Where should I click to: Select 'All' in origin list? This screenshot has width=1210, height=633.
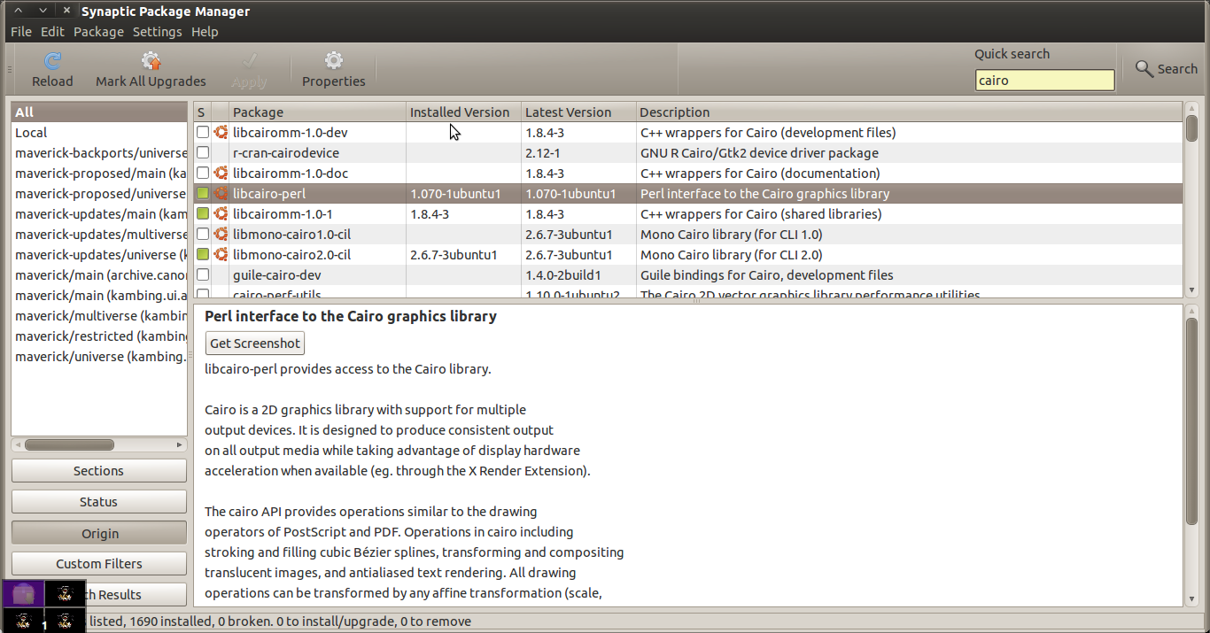[x=99, y=112]
